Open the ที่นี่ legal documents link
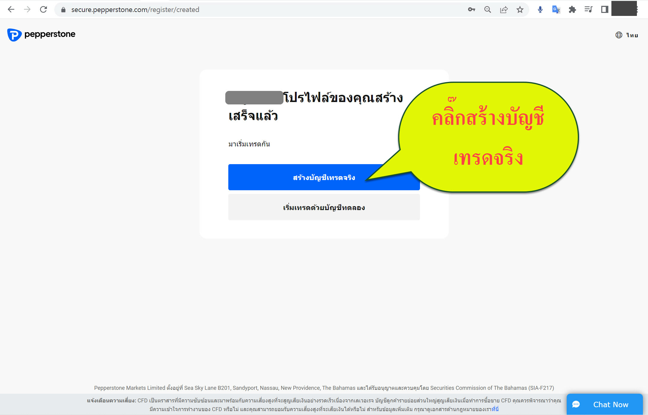This screenshot has height=415, width=648. 495,409
